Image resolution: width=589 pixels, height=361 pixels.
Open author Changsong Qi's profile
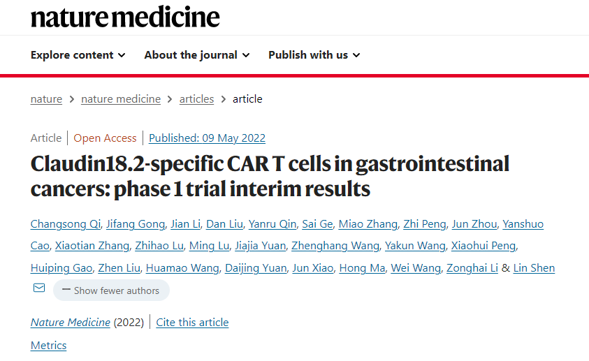coord(66,224)
